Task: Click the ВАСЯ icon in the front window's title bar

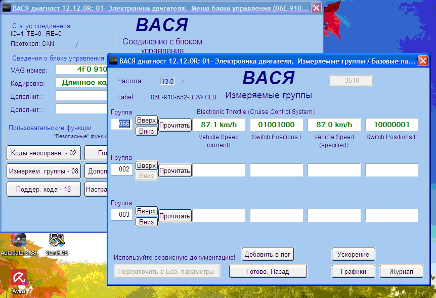Action: click(113, 61)
